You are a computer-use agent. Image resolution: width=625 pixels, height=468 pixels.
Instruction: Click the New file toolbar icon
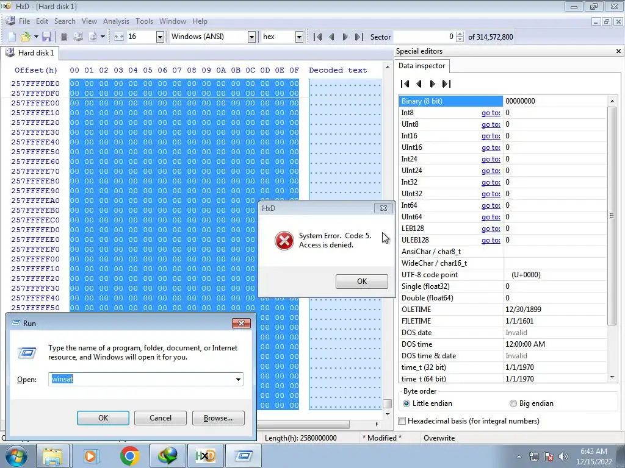pos(12,37)
